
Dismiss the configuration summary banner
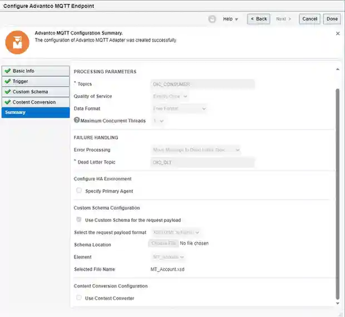337,33
